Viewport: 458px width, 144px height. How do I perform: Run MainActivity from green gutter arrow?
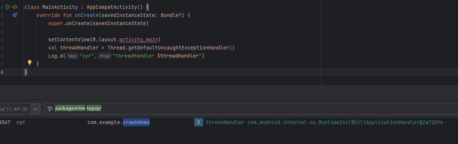[8, 7]
